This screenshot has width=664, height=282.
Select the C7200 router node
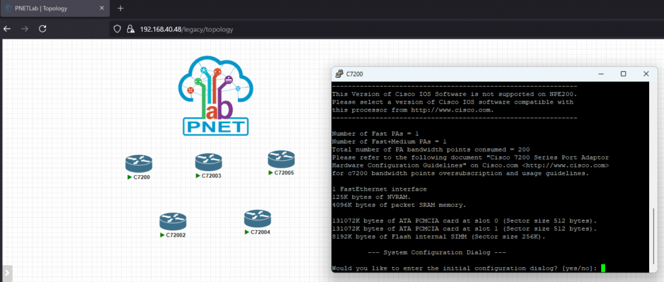(138, 163)
